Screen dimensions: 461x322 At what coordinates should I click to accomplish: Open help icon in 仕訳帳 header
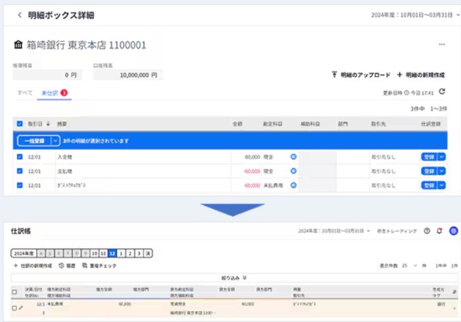point(427,231)
